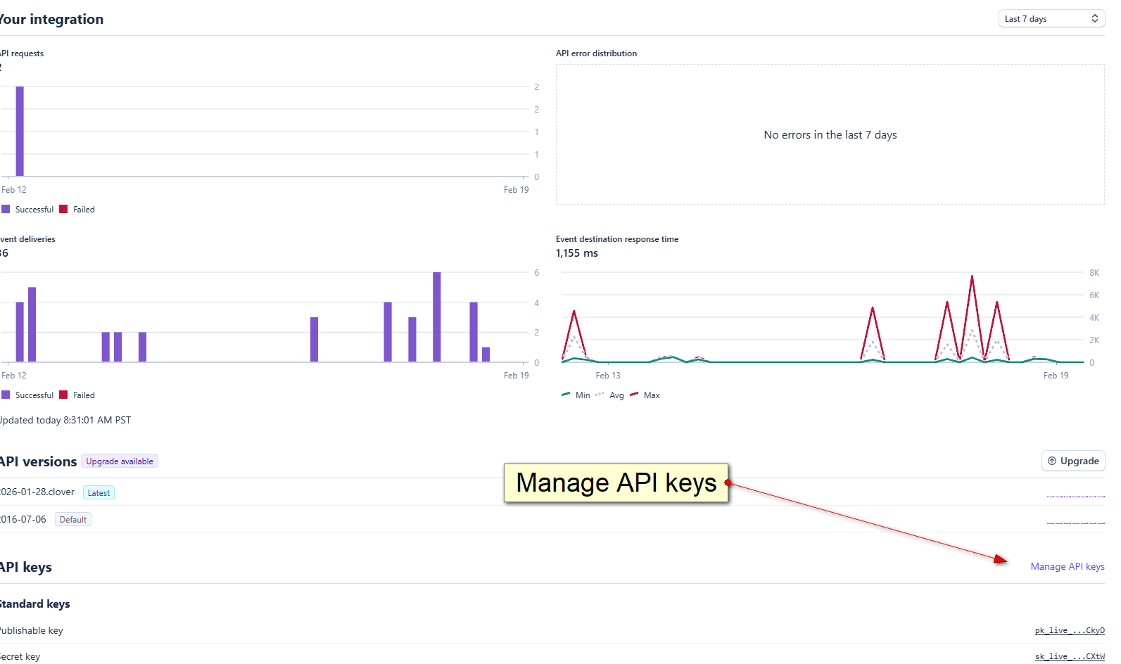This screenshot has height=664, width=1121.
Task: Click the Upgrade available badge
Action: [x=120, y=461]
